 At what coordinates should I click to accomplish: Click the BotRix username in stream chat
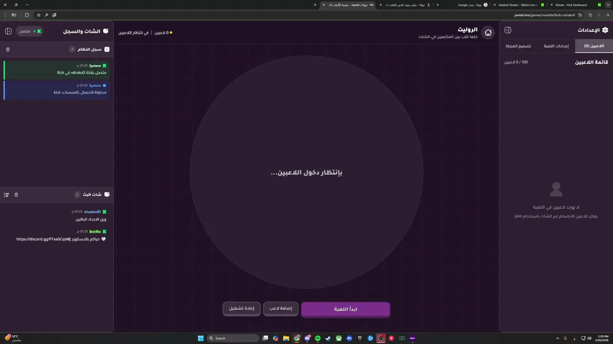[x=95, y=232]
